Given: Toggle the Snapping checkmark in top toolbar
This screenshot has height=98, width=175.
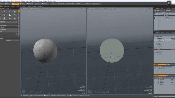Looking at the screenshot, I should click(x=85, y=4).
